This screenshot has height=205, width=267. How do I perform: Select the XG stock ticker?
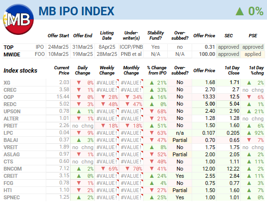[x=7, y=83]
